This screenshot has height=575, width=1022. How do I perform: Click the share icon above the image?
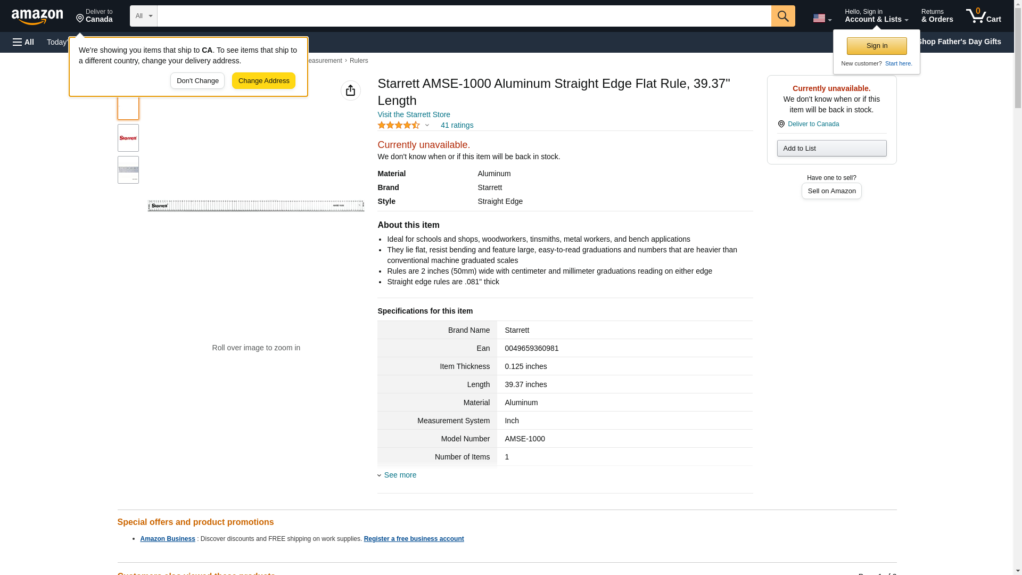350,91
